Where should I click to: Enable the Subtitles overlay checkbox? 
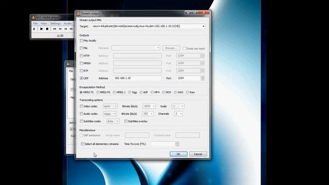[125, 121]
